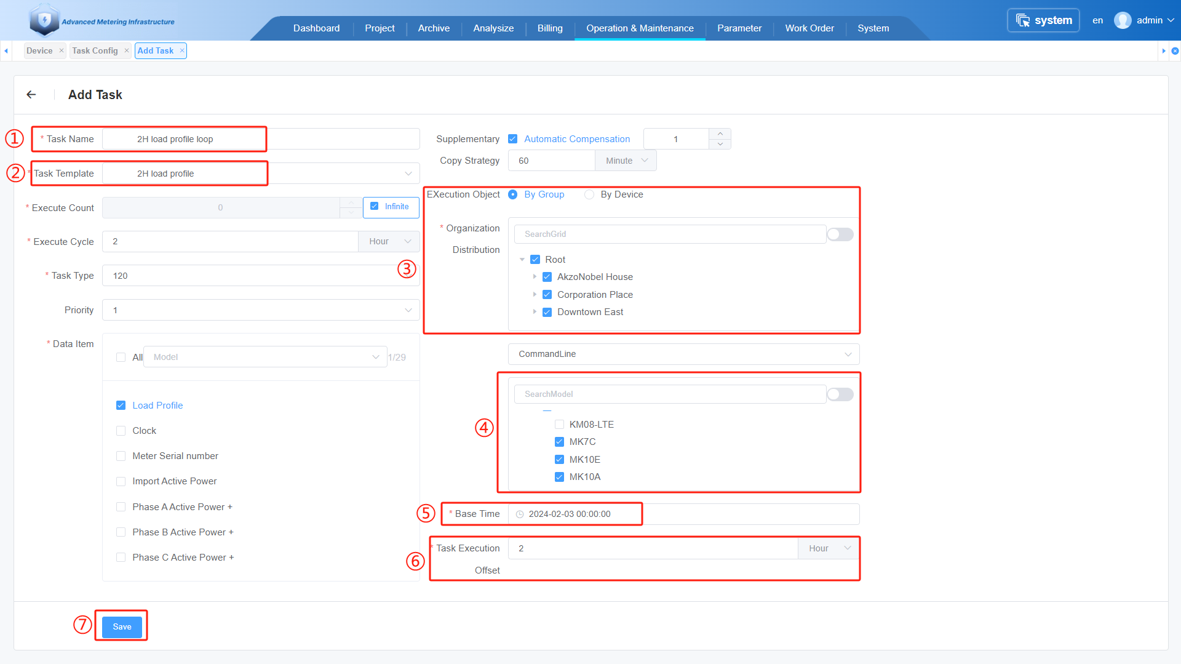1181x664 pixels.
Task: Close the Device tab
Action: pyautogui.click(x=62, y=50)
